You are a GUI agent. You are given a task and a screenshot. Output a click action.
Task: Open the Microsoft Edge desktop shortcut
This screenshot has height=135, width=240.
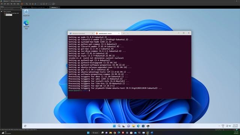[x=26, y=24]
